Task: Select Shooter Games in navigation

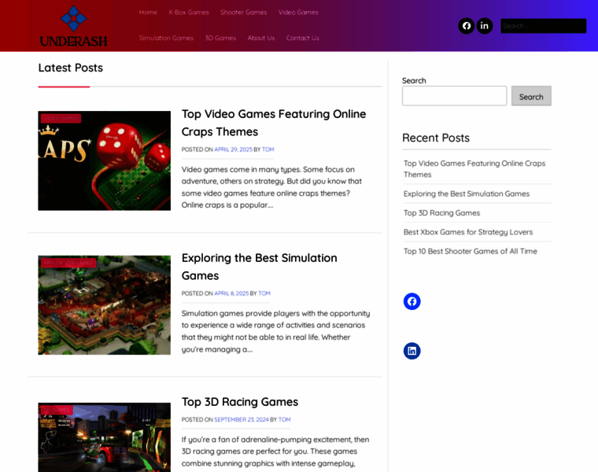Action: pyautogui.click(x=244, y=13)
